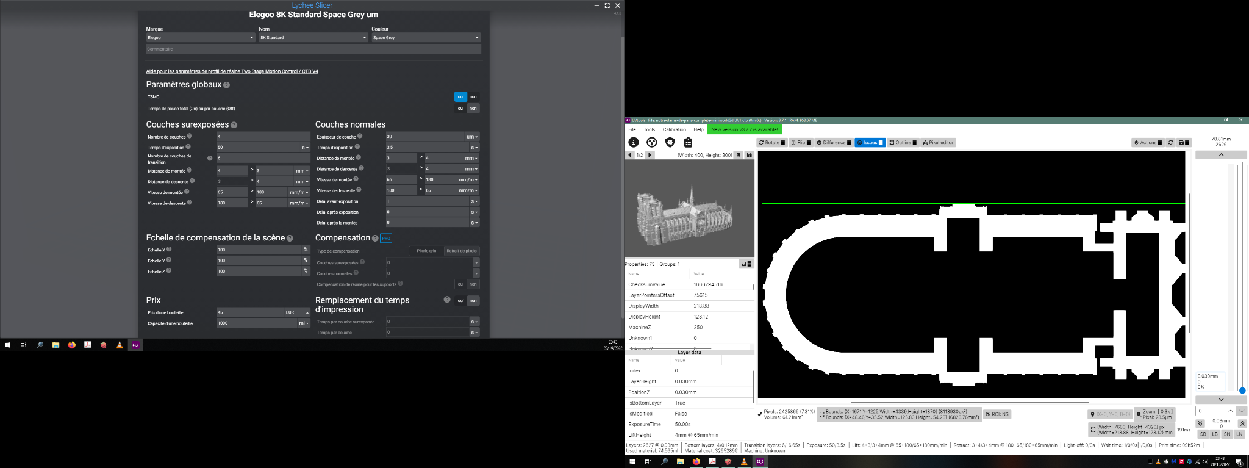Set TSMC to oui
This screenshot has height=468, width=1249.
(x=460, y=96)
